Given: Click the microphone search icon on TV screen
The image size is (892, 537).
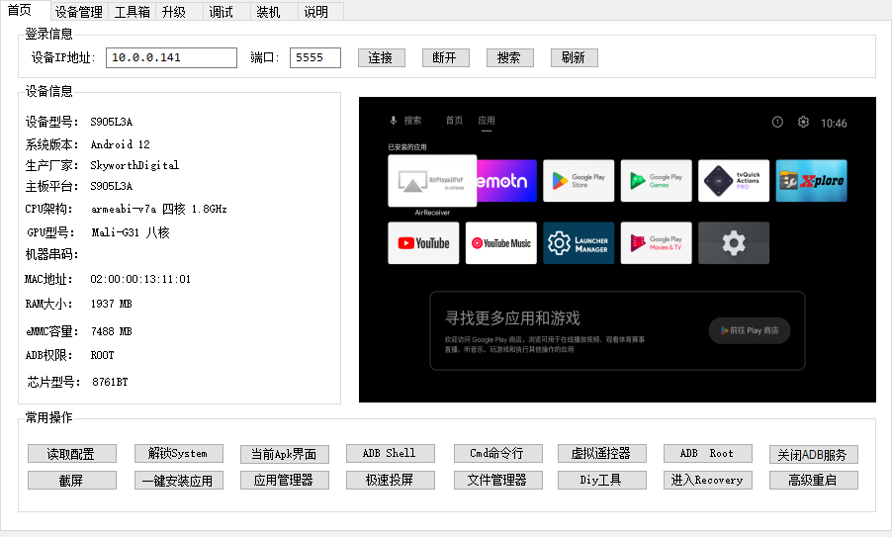Looking at the screenshot, I should point(394,121).
